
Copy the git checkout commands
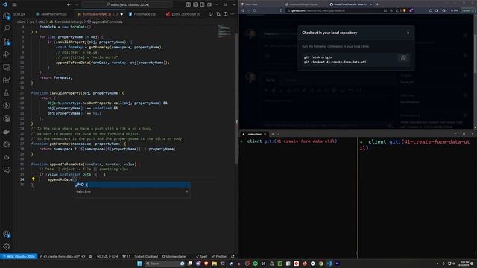(403, 58)
